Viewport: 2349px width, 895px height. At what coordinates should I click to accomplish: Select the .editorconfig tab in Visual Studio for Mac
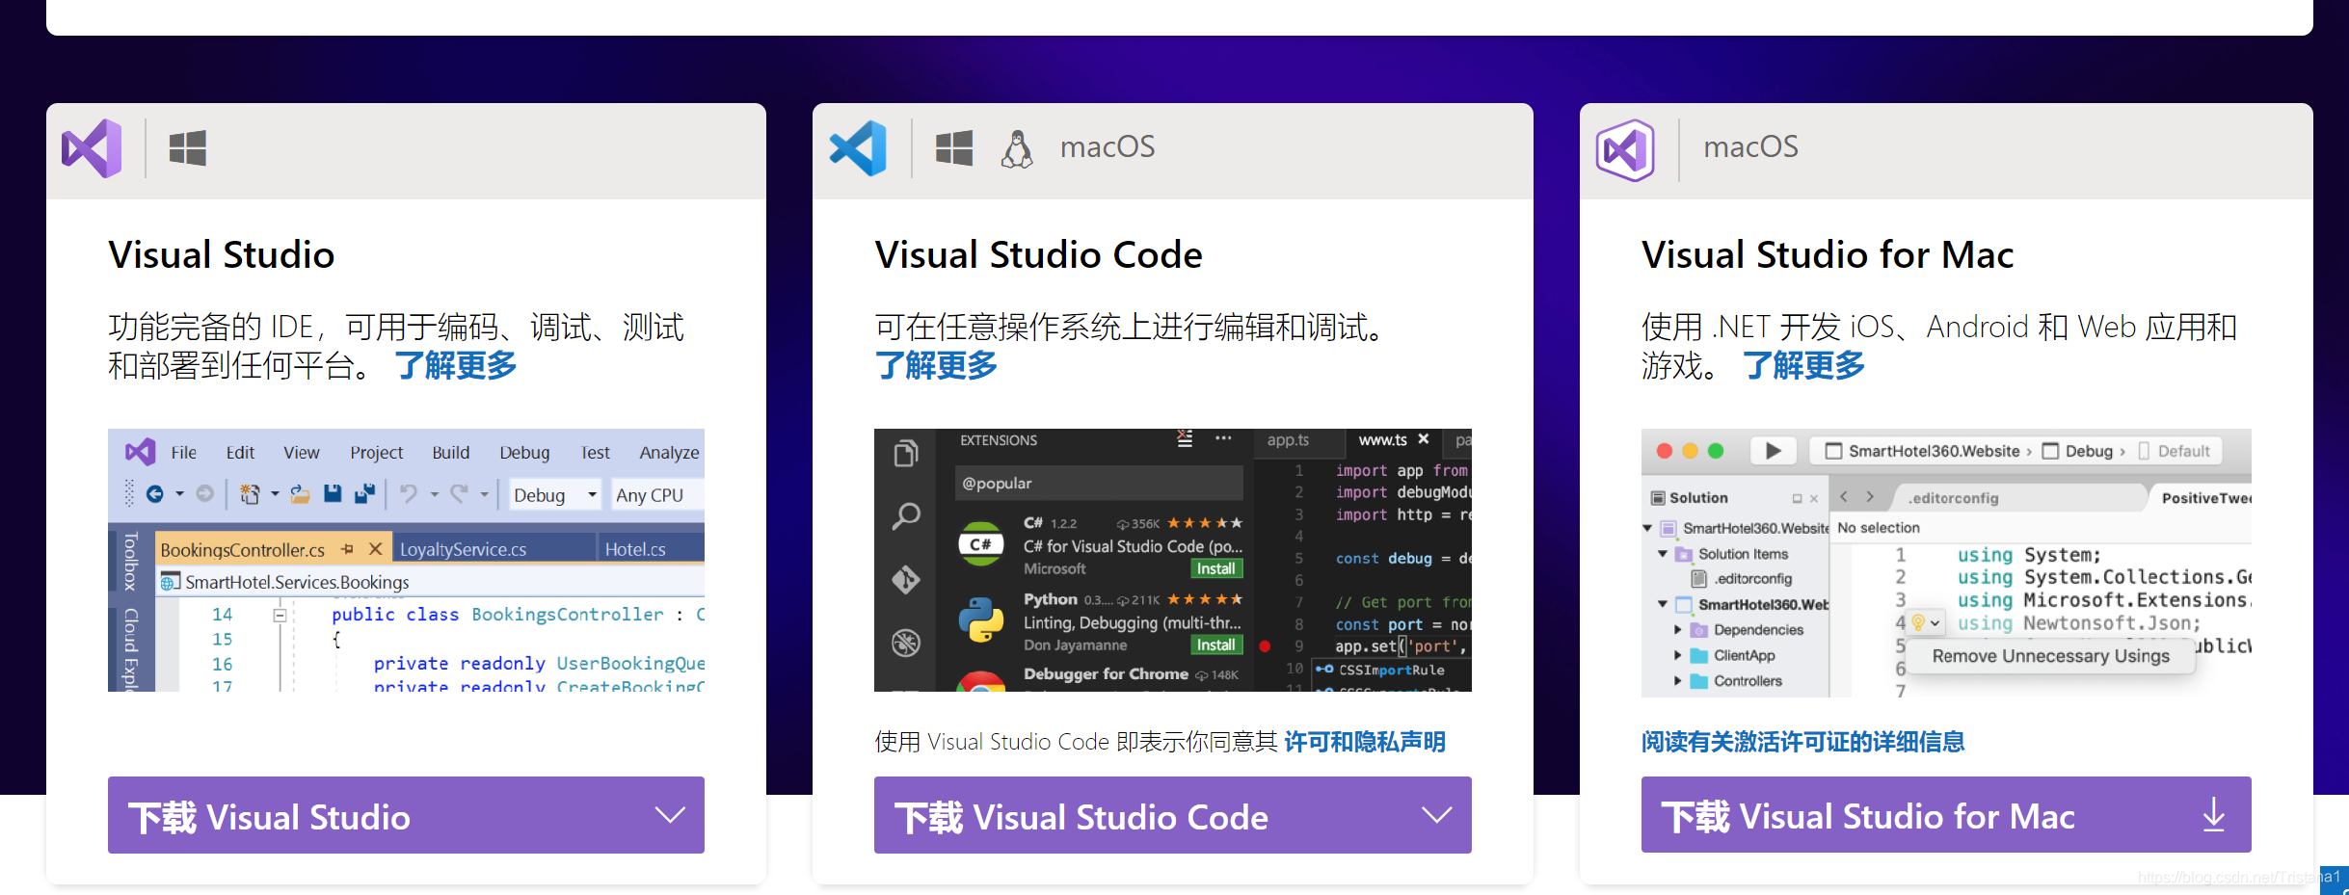click(1954, 498)
